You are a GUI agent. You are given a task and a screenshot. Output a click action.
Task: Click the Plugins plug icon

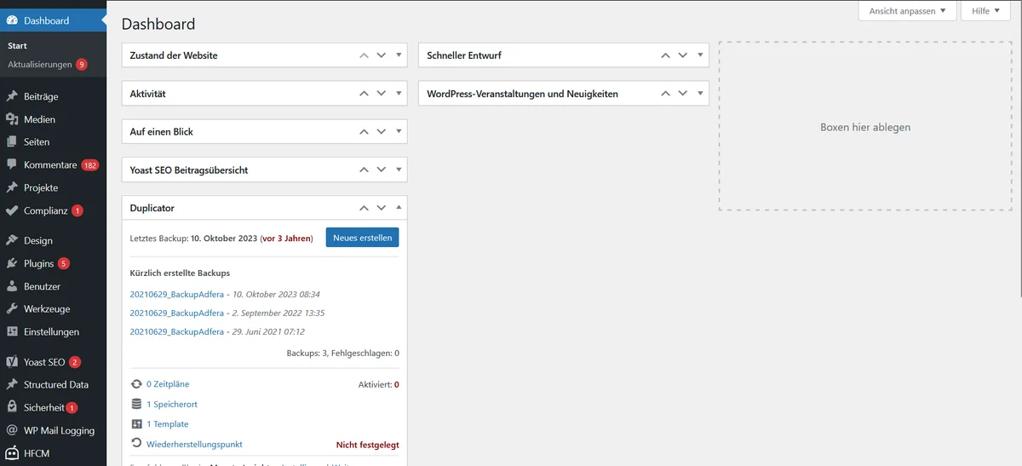[x=12, y=263]
